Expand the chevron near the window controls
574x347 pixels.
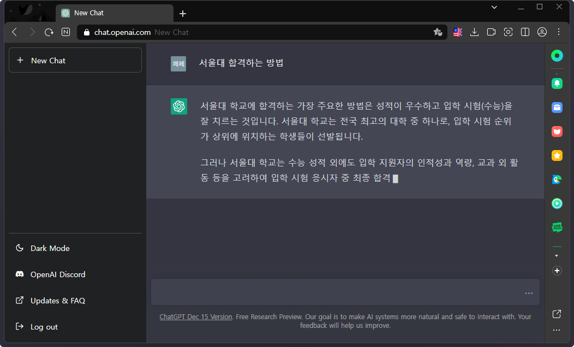[494, 7]
